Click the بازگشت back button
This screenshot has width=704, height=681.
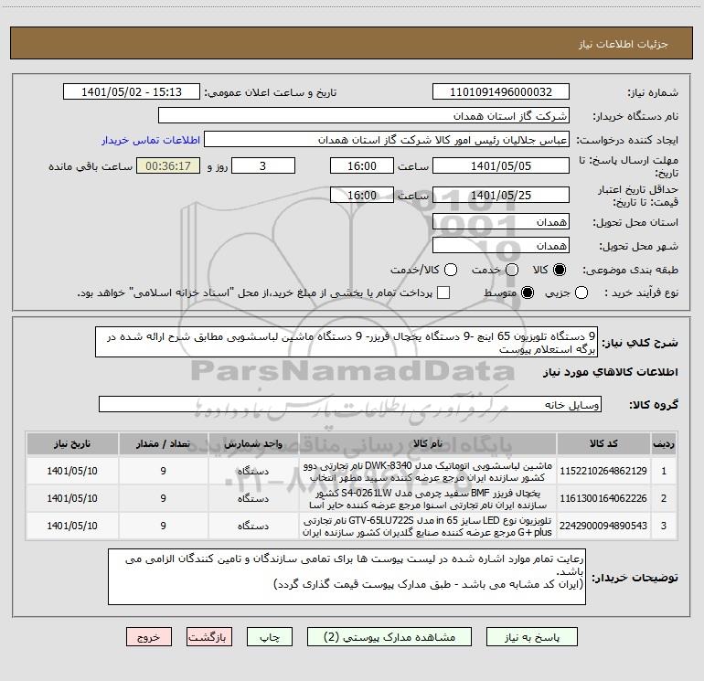point(209,637)
